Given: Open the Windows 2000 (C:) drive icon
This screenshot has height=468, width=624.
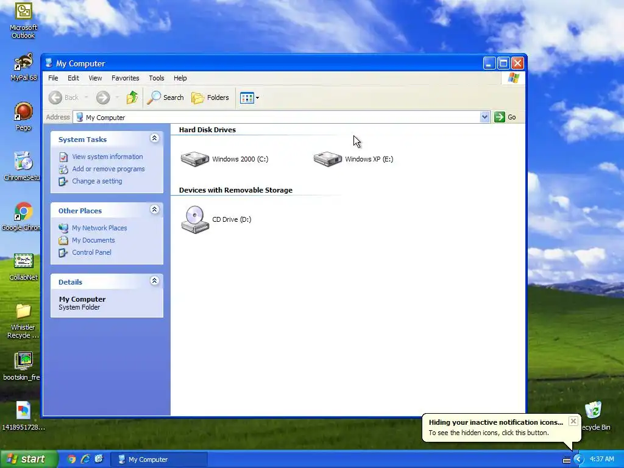Looking at the screenshot, I should tap(194, 159).
